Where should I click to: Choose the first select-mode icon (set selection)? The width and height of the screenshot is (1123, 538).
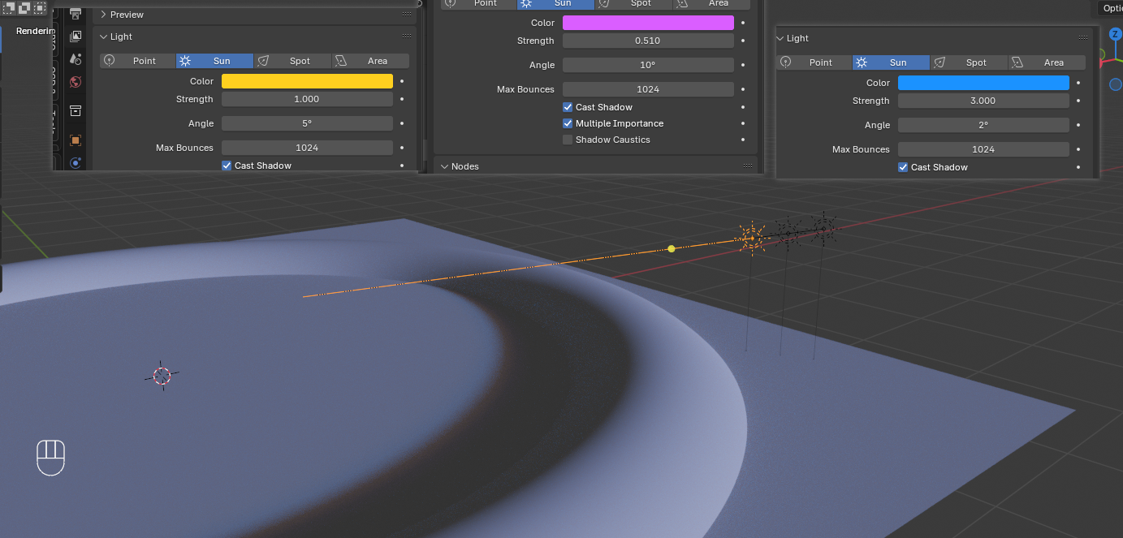(9, 8)
